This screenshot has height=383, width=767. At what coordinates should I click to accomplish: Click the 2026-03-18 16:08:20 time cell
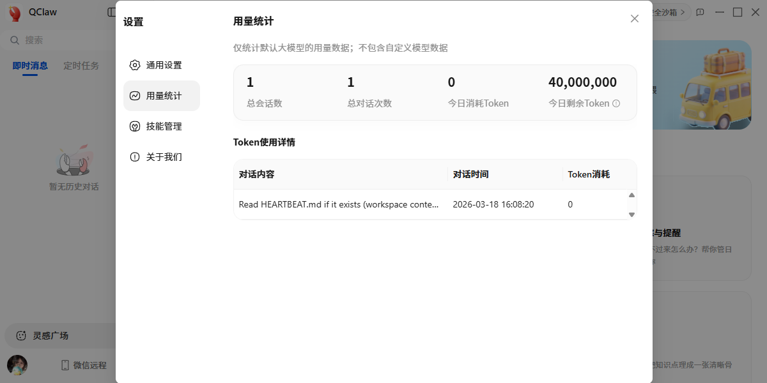493,205
